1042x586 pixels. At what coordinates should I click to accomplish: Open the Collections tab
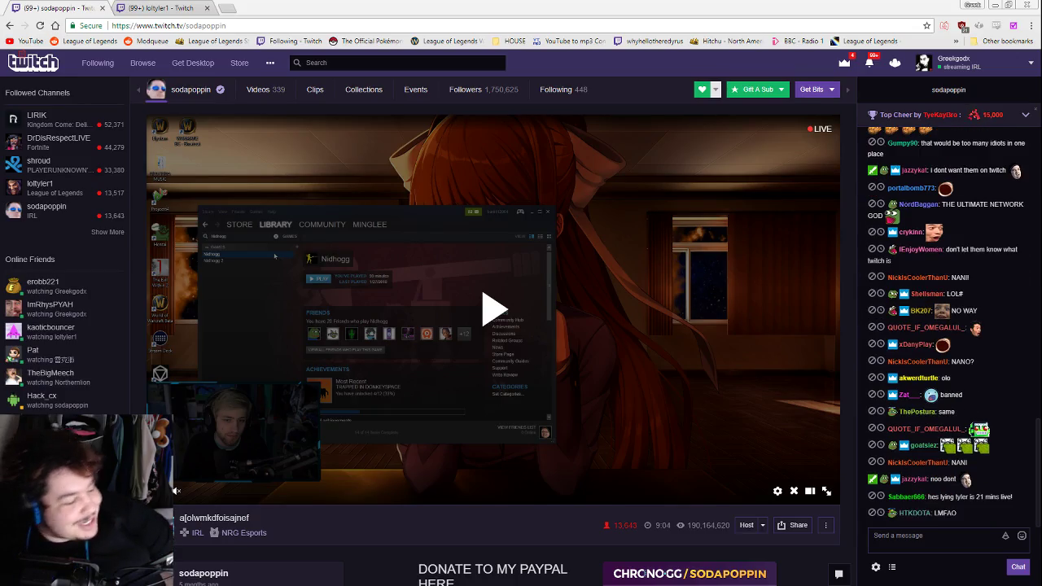(364, 90)
